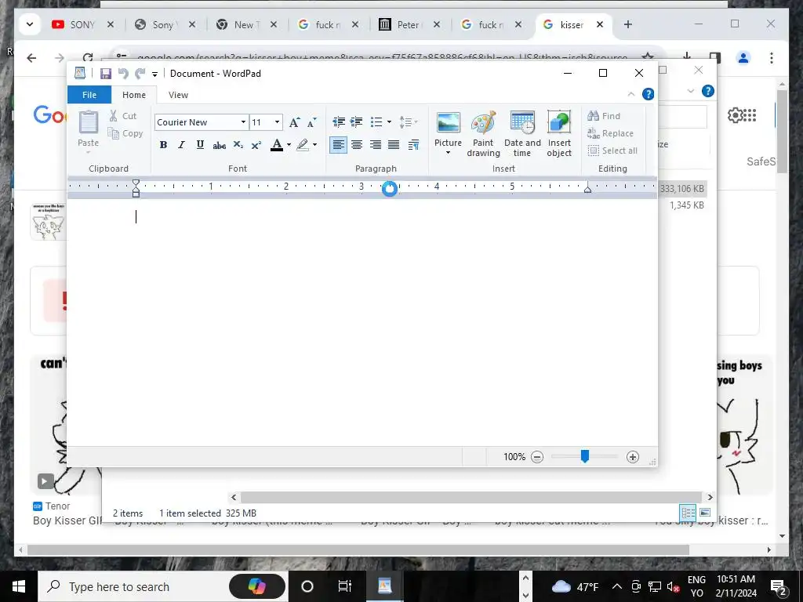This screenshot has width=803, height=602.
Task: Open the File menu in WordPad
Action: coord(89,95)
